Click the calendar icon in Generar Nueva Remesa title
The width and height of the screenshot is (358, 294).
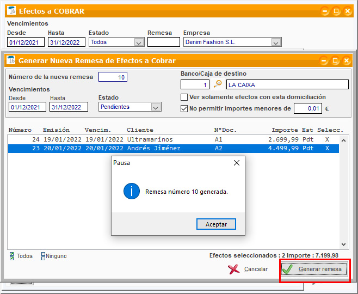11,60
